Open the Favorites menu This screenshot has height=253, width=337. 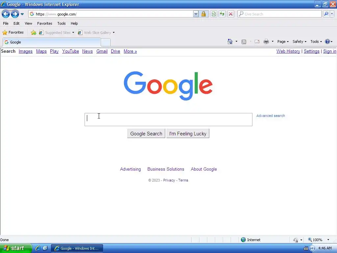[45, 23]
